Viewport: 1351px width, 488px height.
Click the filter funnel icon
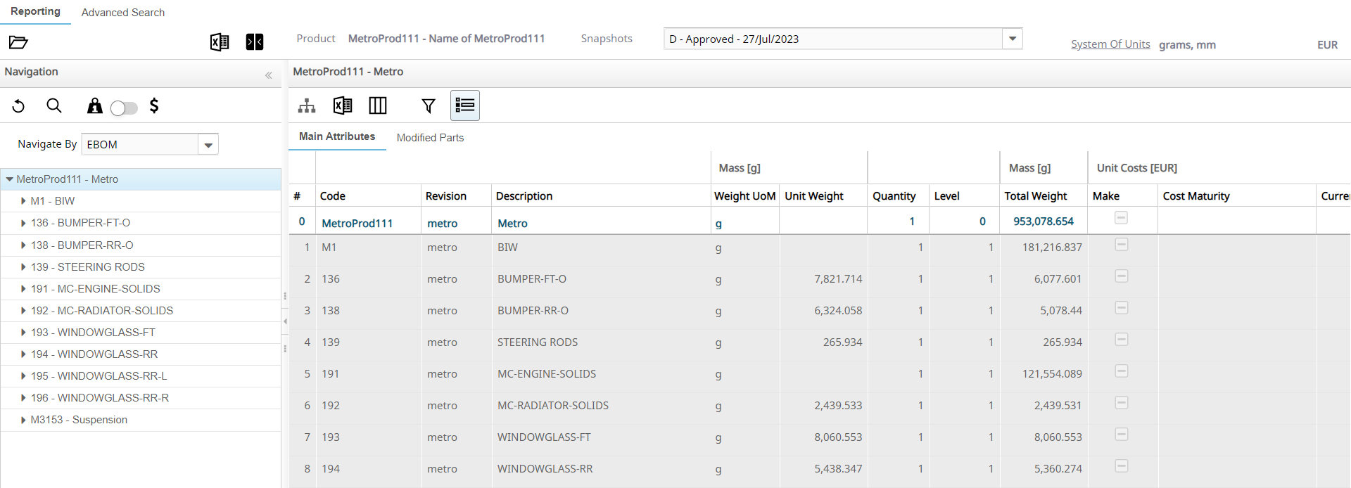pyautogui.click(x=428, y=105)
